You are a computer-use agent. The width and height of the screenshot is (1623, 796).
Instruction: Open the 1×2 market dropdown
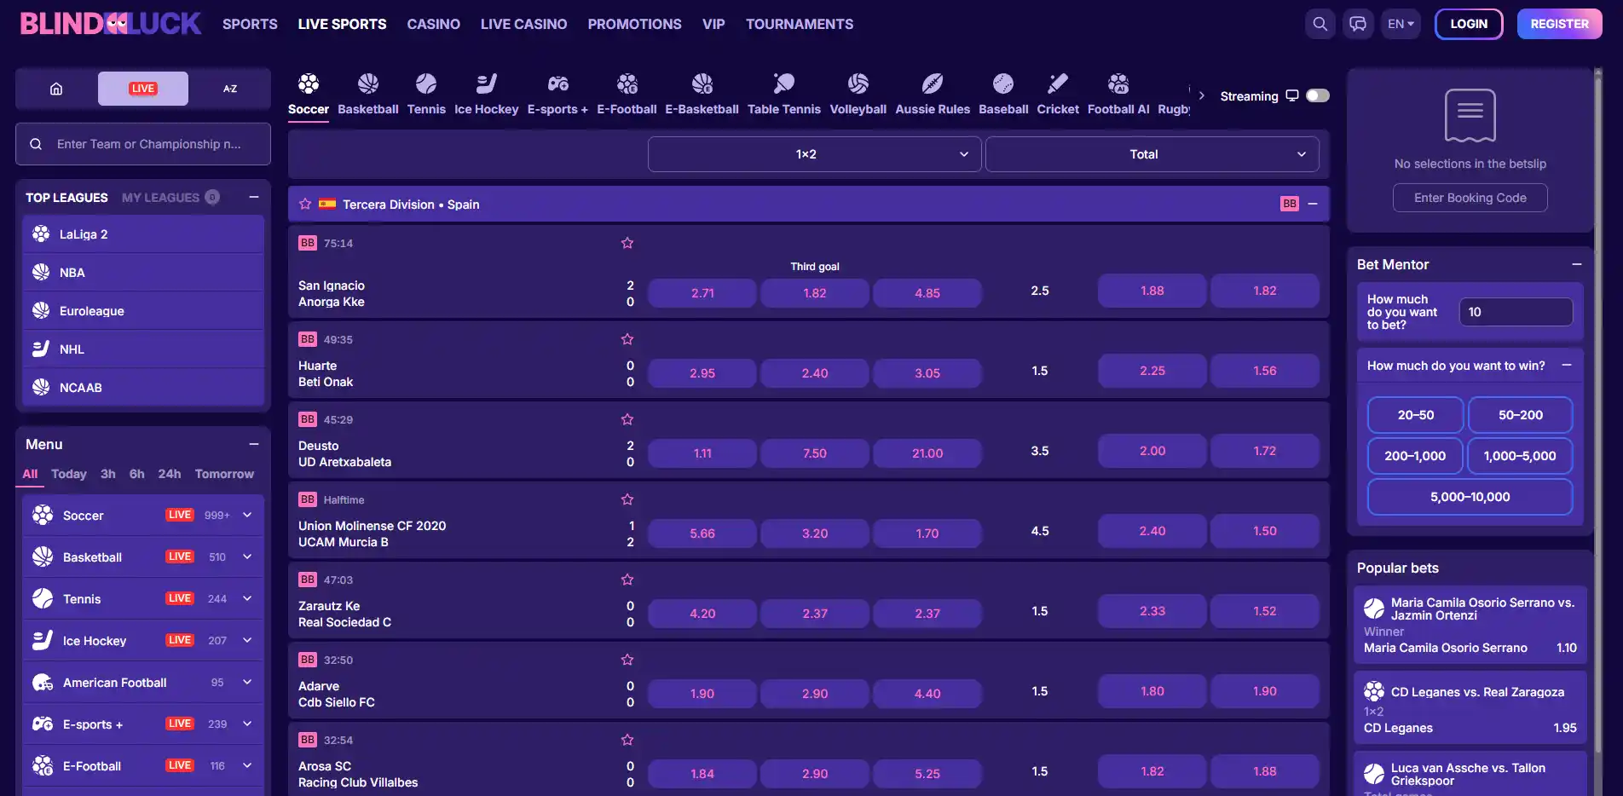(814, 154)
